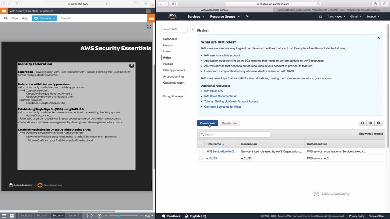Select the AWSServiceRoleForO... role checkbox
Image resolution: width=390 pixels, height=219 pixels.
pyautogui.click(x=201, y=151)
